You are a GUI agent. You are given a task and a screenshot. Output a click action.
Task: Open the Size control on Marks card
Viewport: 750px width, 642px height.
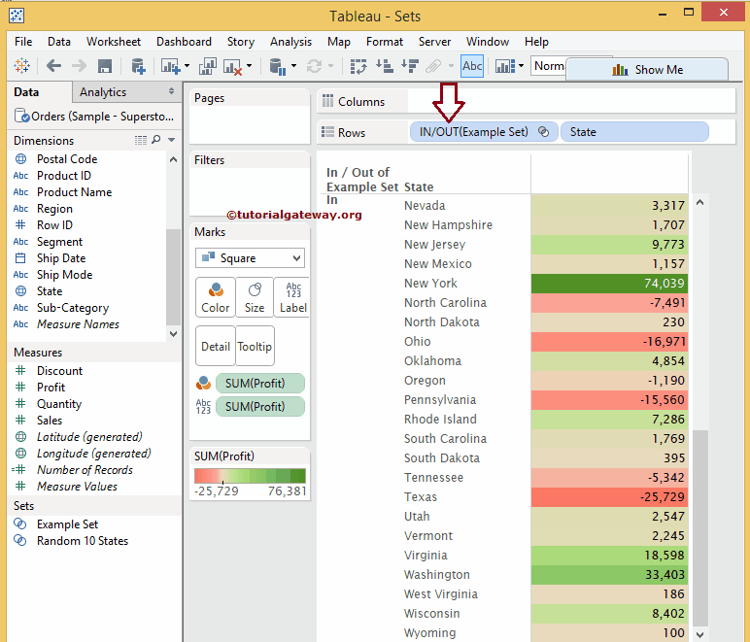click(x=254, y=297)
